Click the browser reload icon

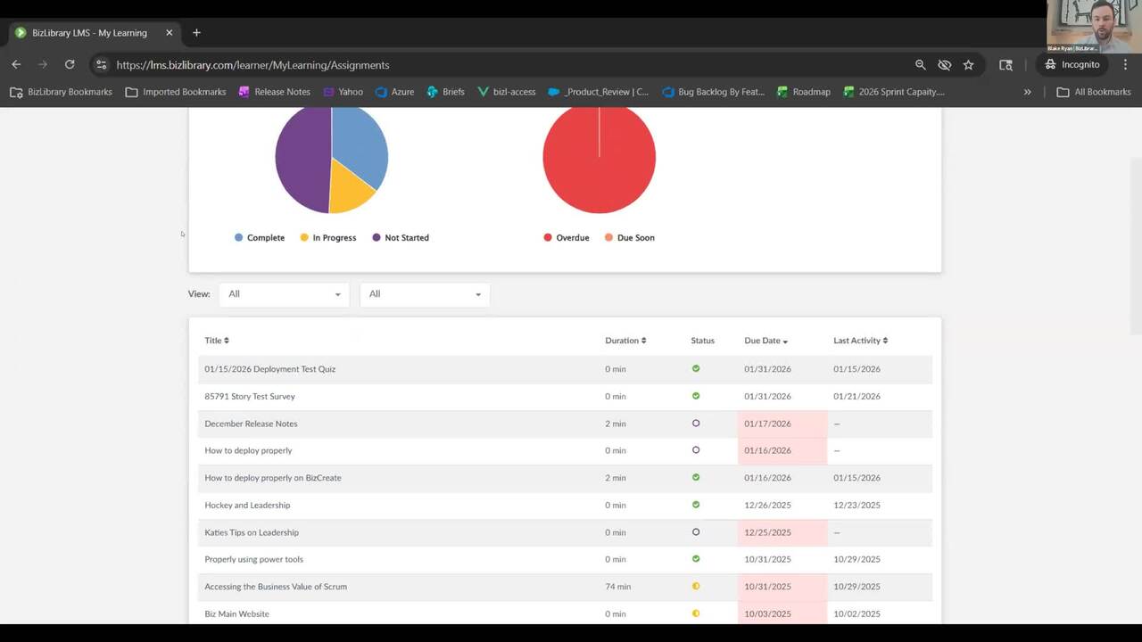pos(70,64)
